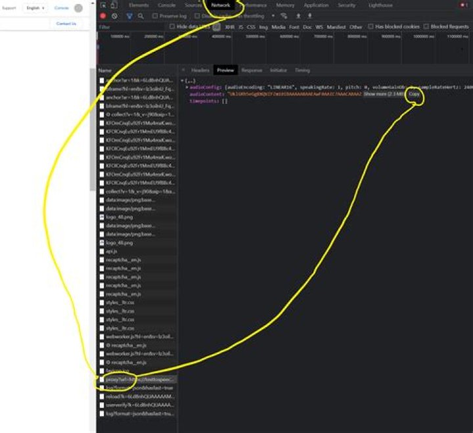Open the Contact Us link
Image resolution: width=473 pixels, height=433 pixels.
pos(66,24)
